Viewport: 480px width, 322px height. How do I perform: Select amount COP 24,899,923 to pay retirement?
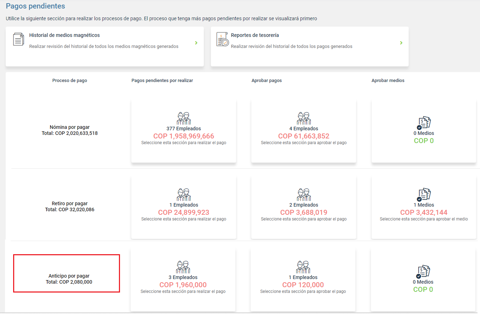(x=184, y=213)
